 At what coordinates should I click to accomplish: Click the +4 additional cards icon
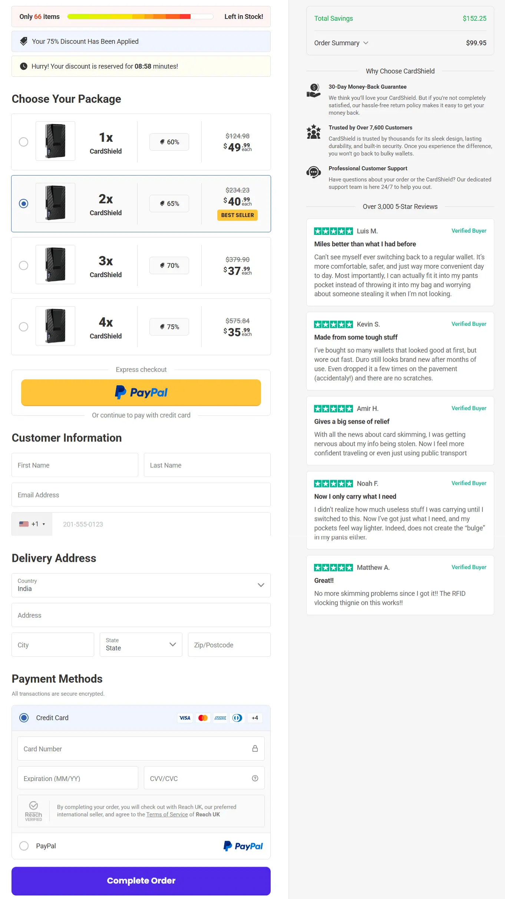tap(255, 718)
